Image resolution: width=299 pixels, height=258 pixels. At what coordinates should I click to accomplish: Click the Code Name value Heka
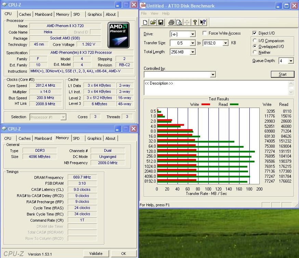48,32
